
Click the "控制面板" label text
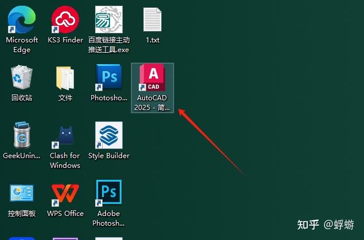(22, 213)
